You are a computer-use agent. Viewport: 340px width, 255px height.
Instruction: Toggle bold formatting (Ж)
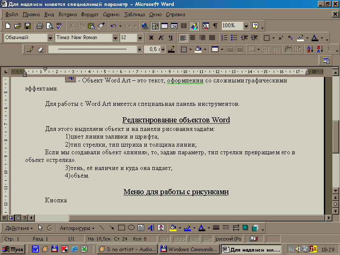tap(151, 38)
